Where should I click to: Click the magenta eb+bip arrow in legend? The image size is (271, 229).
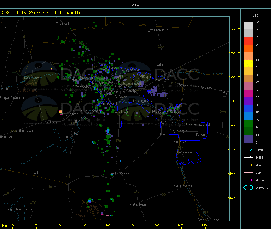tap(248, 180)
